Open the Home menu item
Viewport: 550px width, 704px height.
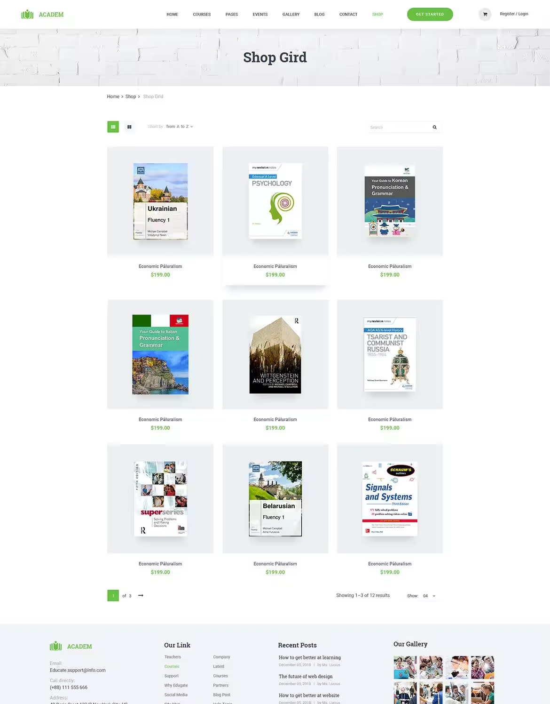pos(172,15)
